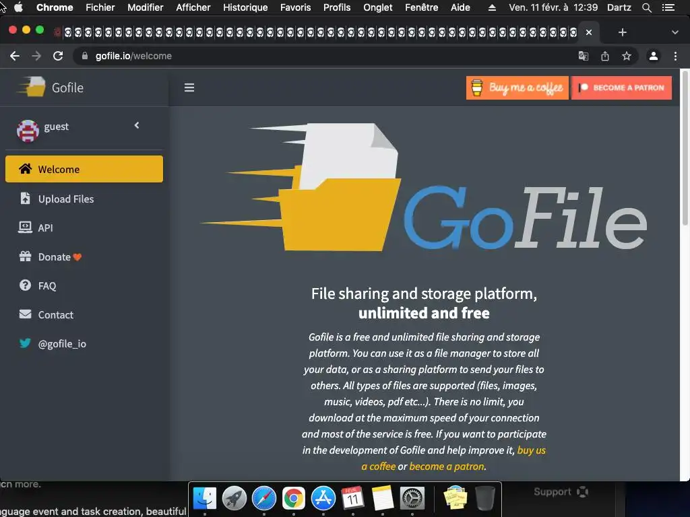Click the eject icon in menu bar
This screenshot has height=517, width=690.
492,7
